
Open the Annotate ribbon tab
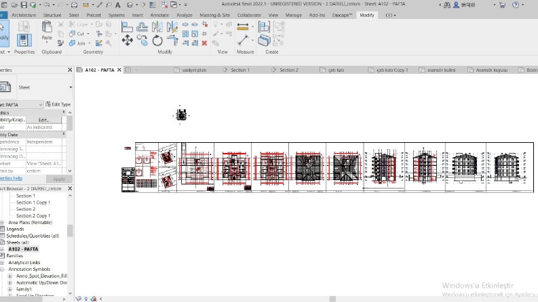[159, 15]
